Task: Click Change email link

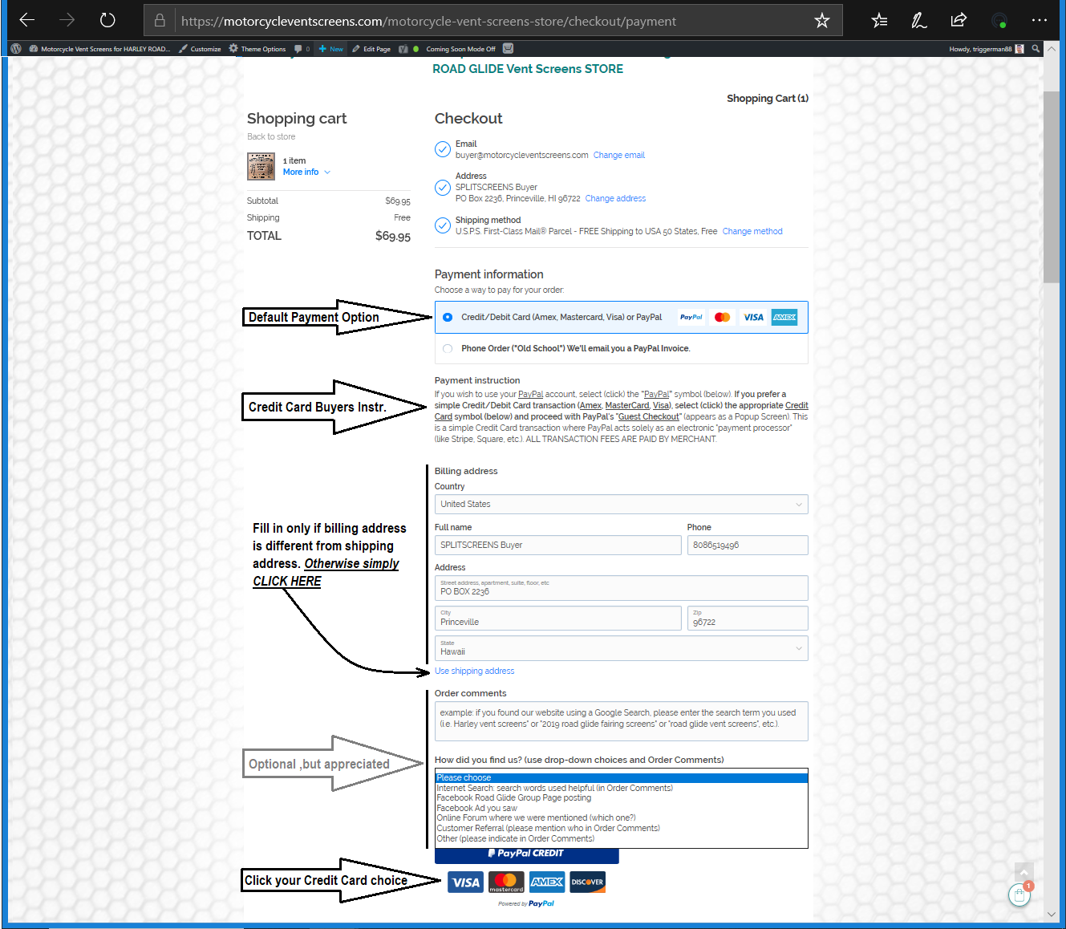Action: 618,156
